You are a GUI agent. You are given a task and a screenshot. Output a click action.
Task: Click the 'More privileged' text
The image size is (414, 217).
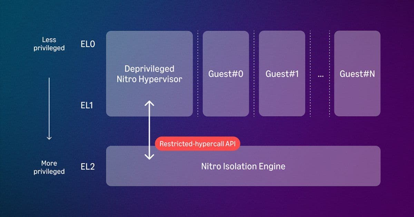pyautogui.click(x=49, y=167)
